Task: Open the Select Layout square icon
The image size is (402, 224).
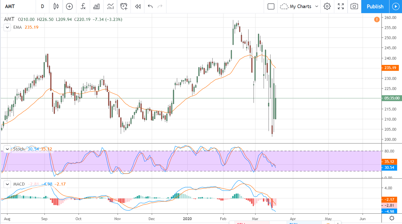Action: click(271, 6)
